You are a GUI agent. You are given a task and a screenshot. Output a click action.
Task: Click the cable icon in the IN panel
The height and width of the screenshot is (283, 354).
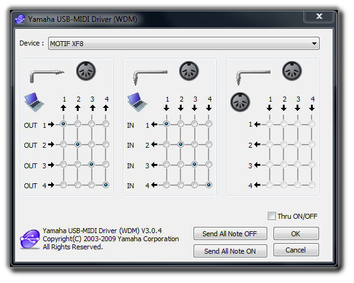point(150,77)
